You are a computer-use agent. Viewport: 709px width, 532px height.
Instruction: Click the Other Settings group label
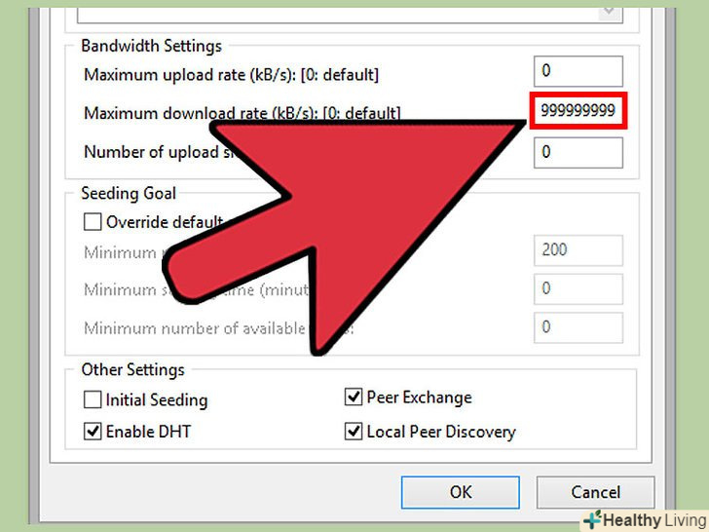click(132, 370)
